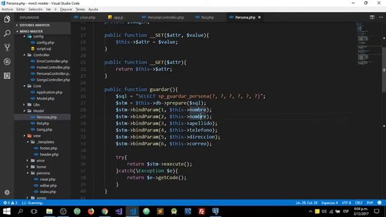This screenshot has width=386, height=217.
Task: Click the errors and warnings status indicator
Action: [10, 203]
